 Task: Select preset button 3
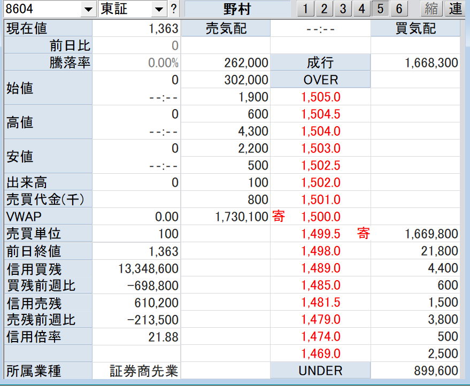(x=343, y=9)
